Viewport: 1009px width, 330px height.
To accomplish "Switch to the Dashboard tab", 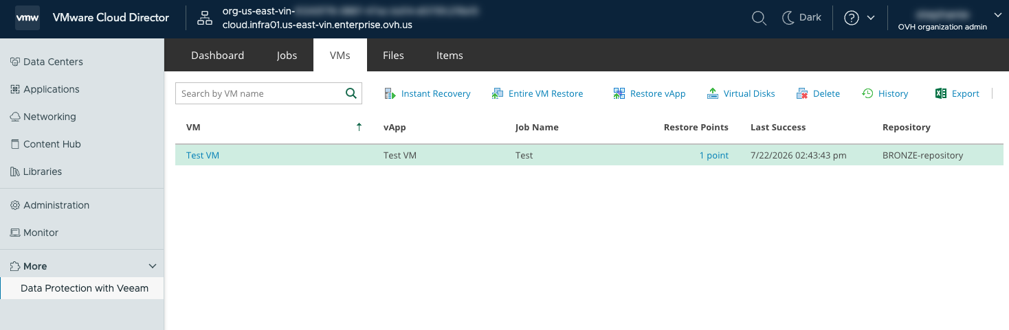I will (217, 56).
